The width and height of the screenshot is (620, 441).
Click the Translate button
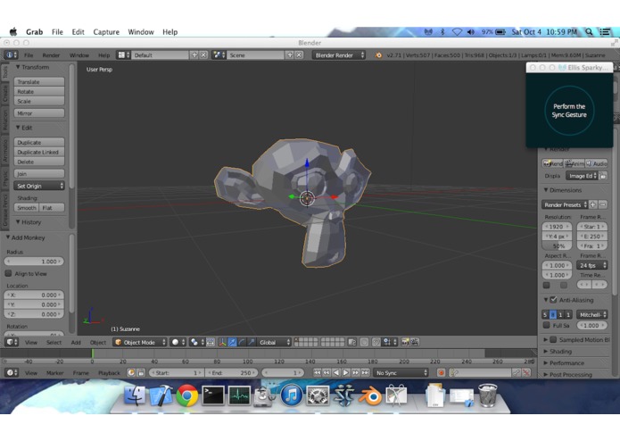tap(39, 81)
